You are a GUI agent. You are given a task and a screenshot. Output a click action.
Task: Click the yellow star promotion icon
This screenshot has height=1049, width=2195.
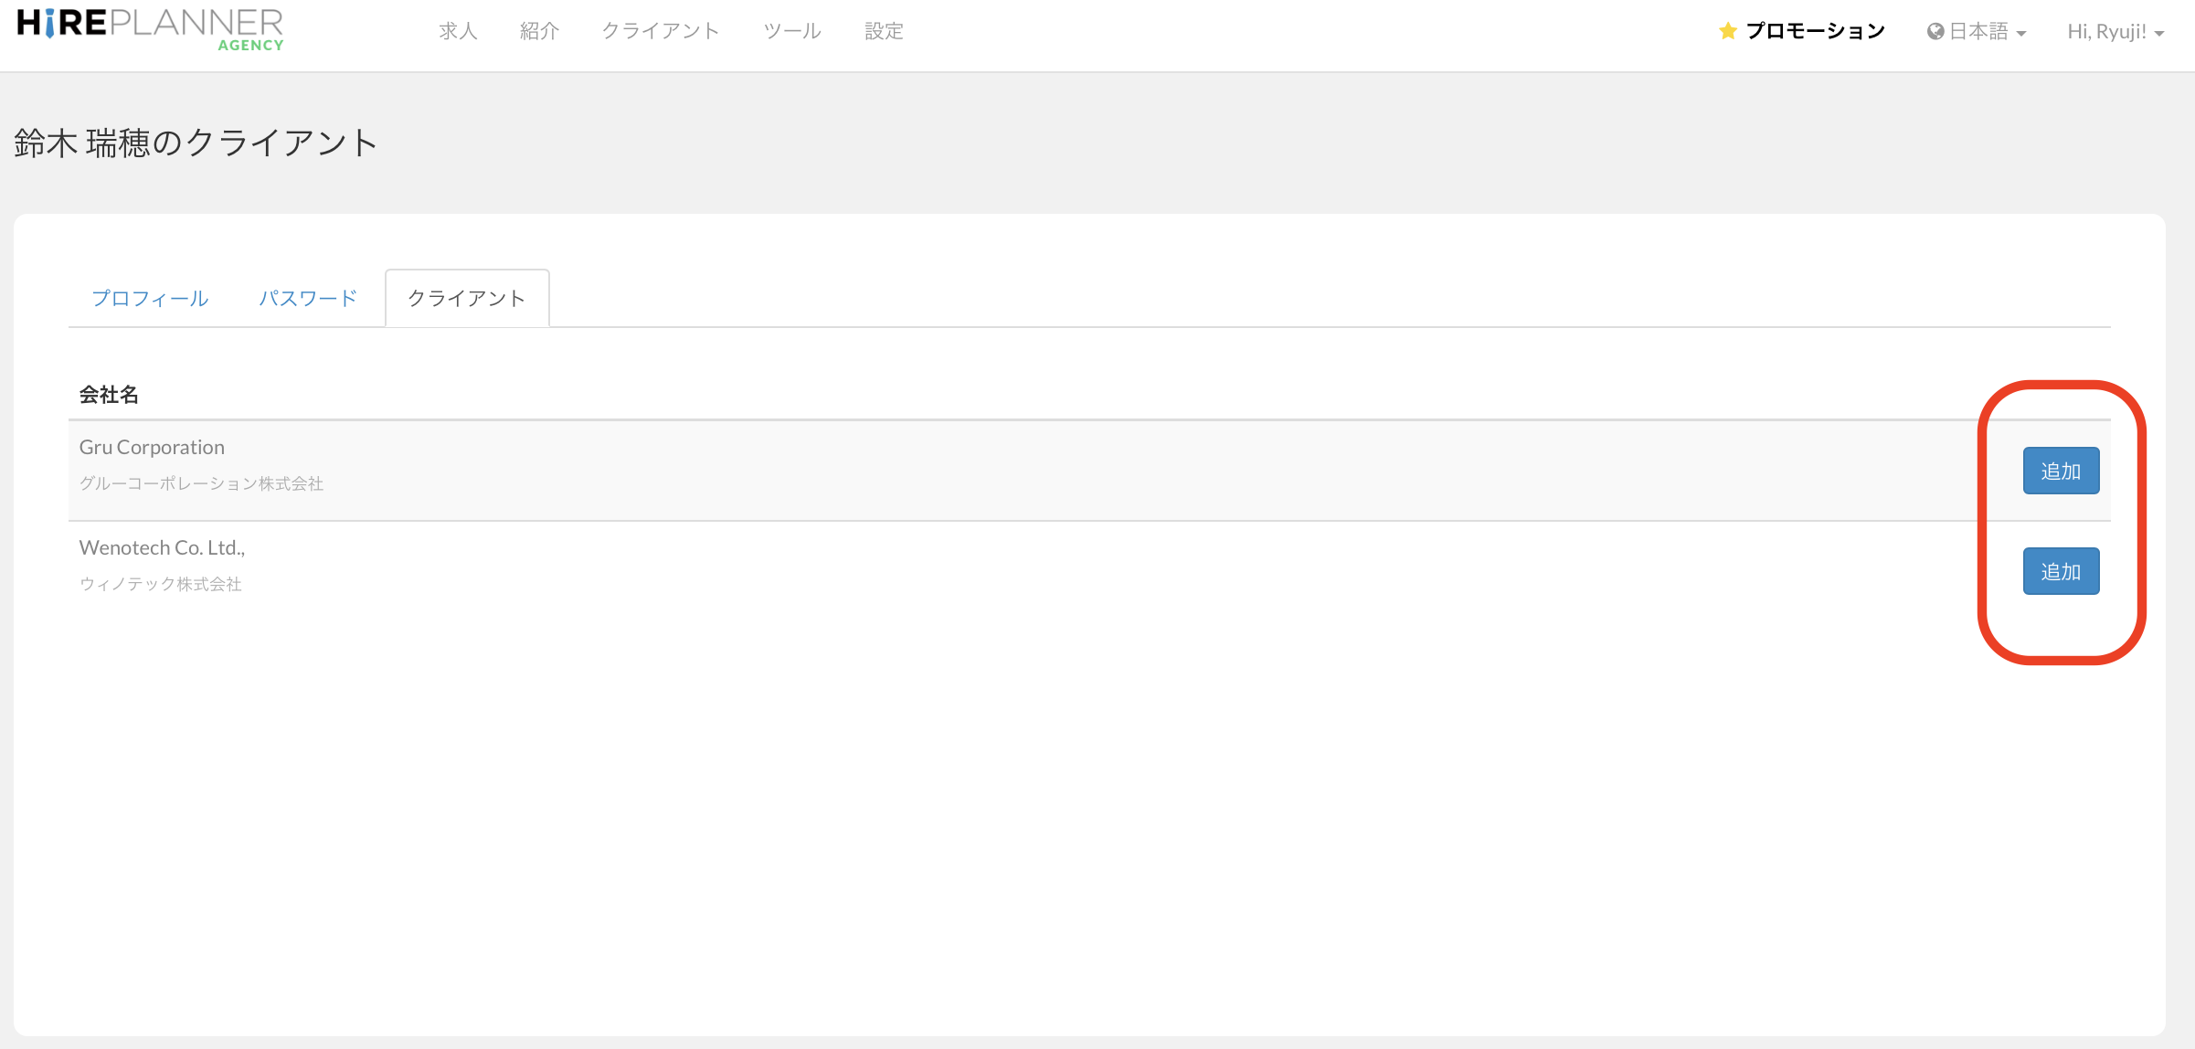coord(1727,29)
